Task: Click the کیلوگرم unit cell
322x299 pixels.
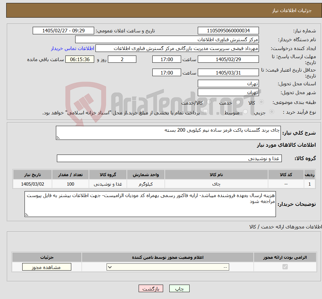Action: click(145, 184)
